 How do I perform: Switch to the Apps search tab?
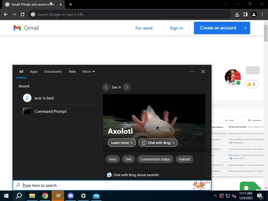(34, 72)
